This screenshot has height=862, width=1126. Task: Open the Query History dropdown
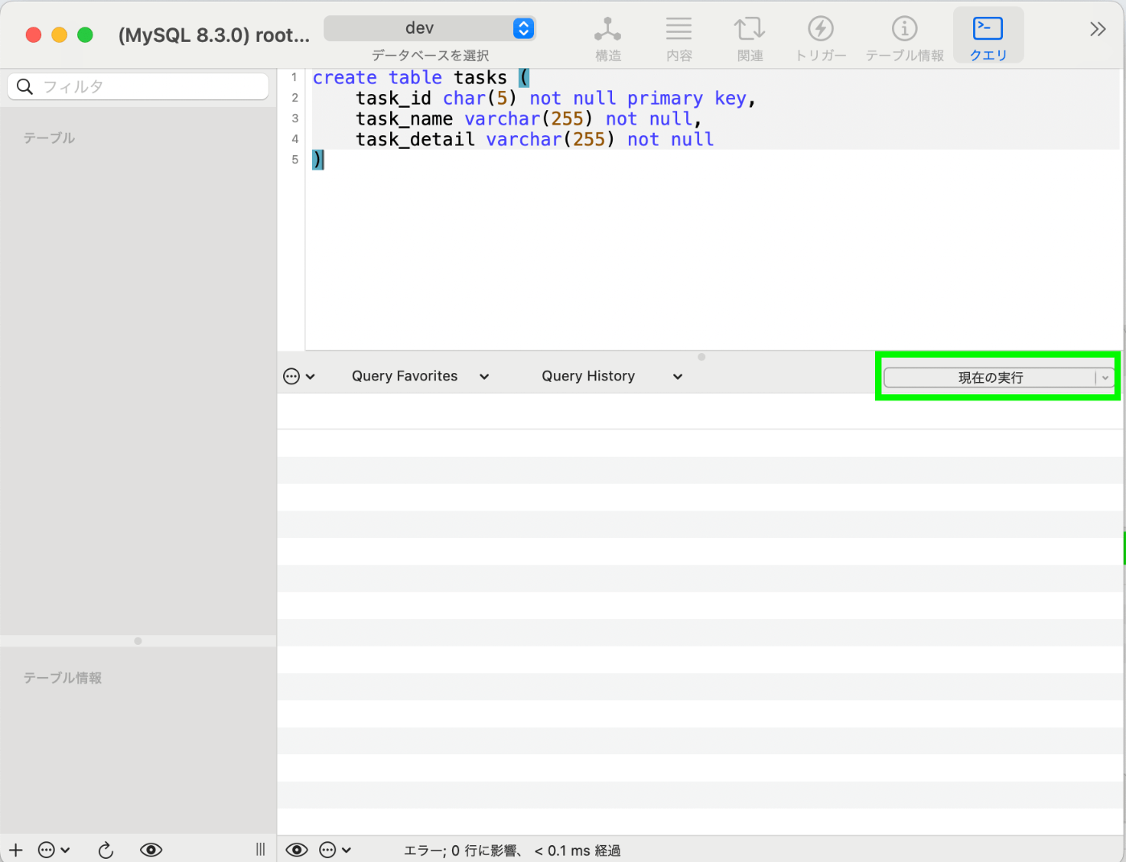(612, 376)
